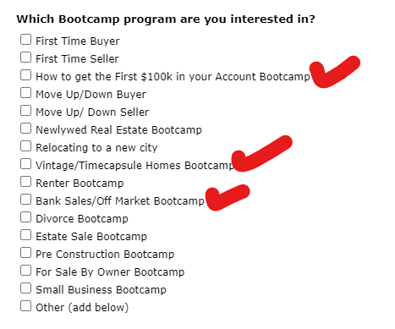Check the Move Up/ Down Seller box
395x329 pixels.
click(25, 111)
